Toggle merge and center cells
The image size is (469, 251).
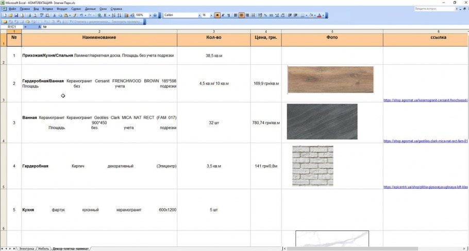coord(253,15)
